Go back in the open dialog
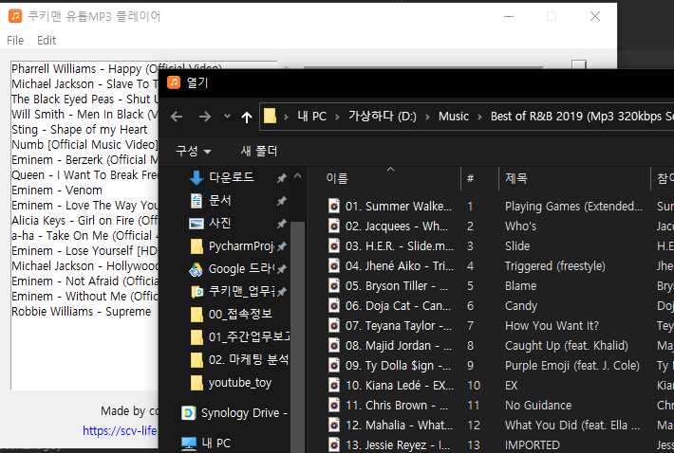Screen dimensions: 674x453 pos(177,117)
